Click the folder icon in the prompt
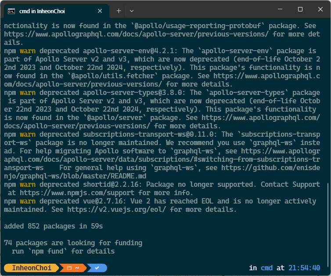 [x=69, y=268]
